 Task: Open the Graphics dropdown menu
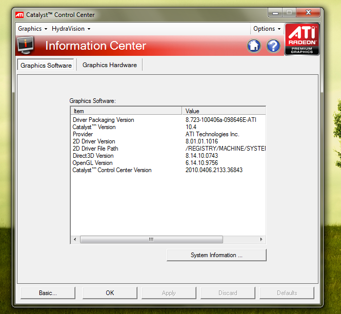(33, 29)
